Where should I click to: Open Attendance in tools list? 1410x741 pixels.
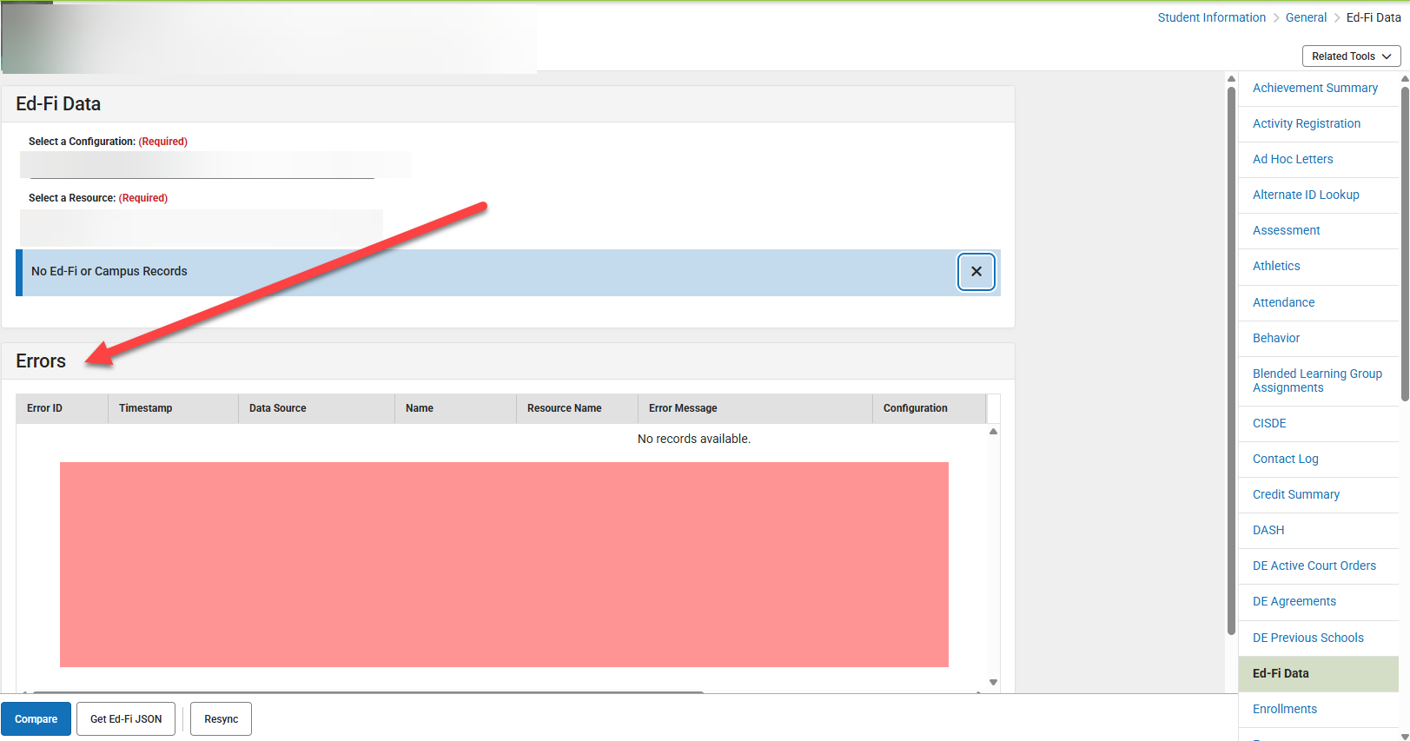tap(1283, 302)
